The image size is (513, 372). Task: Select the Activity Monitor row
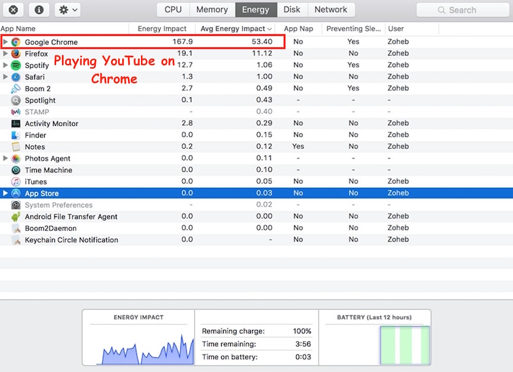[x=51, y=124]
